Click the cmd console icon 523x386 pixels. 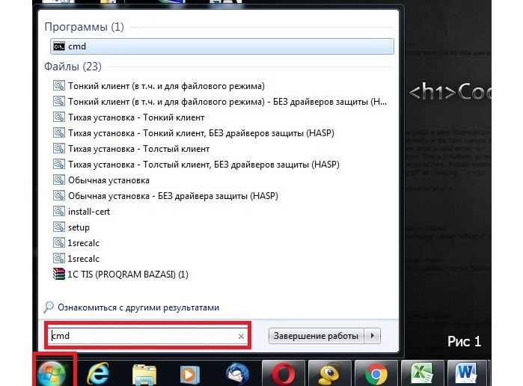59,46
